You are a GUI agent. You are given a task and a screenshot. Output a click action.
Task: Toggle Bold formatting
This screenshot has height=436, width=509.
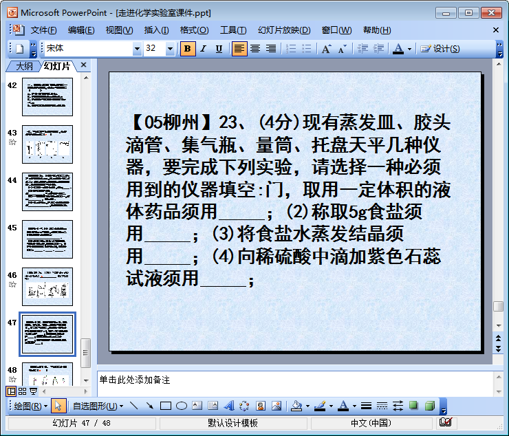click(188, 49)
